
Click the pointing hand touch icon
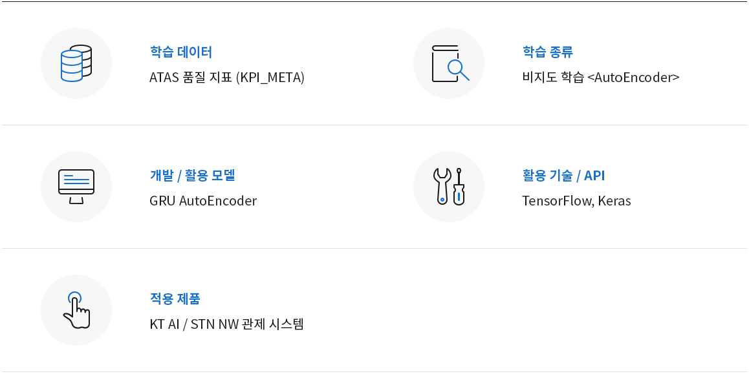point(76,310)
